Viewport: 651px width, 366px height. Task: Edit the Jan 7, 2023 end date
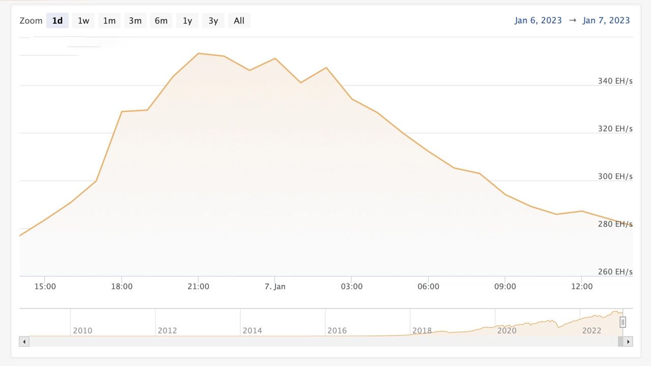point(606,20)
